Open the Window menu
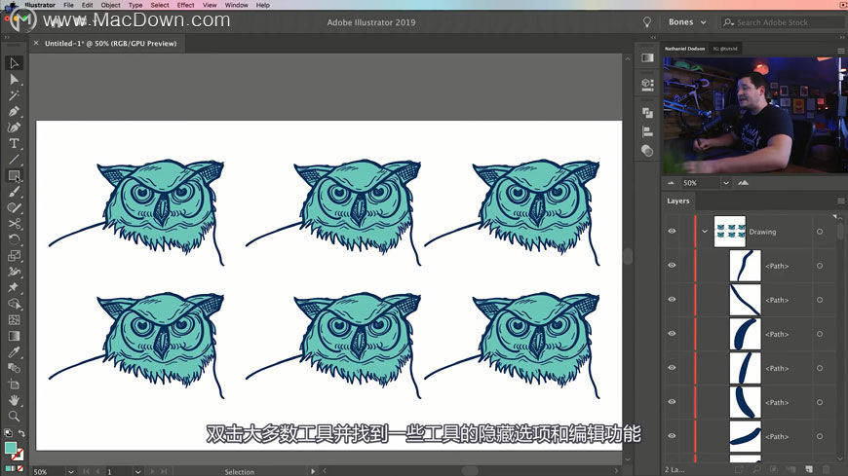Screen dimensions: 848x476 coord(236,5)
